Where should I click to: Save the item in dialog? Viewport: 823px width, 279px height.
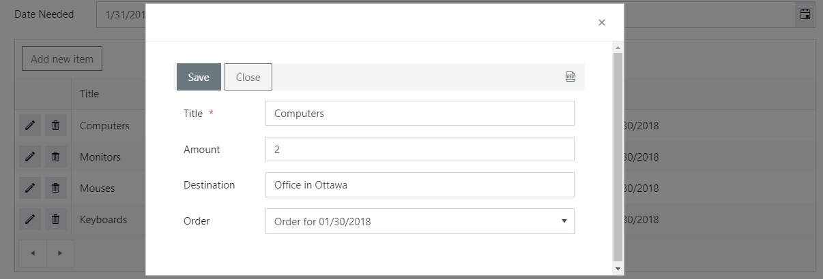tap(199, 77)
